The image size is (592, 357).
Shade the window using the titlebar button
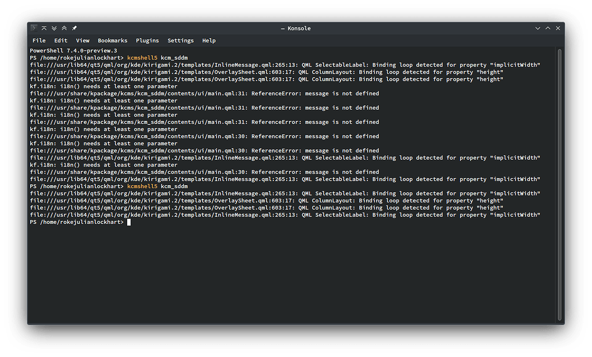(45, 28)
